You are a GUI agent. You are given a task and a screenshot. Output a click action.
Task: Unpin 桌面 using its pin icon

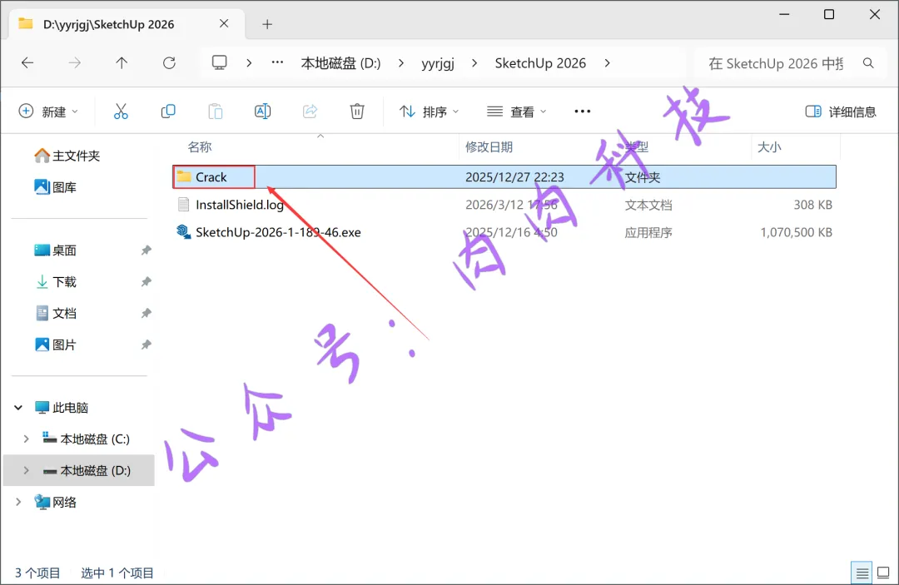147,250
